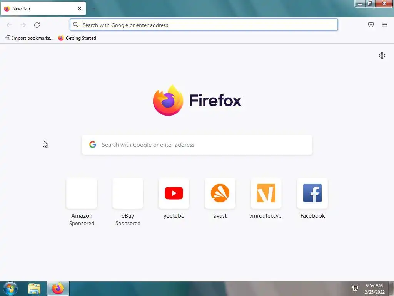Viewport: 394px width, 296px height.
Task: Open the vmrouter shortcut tile
Action: [266, 193]
